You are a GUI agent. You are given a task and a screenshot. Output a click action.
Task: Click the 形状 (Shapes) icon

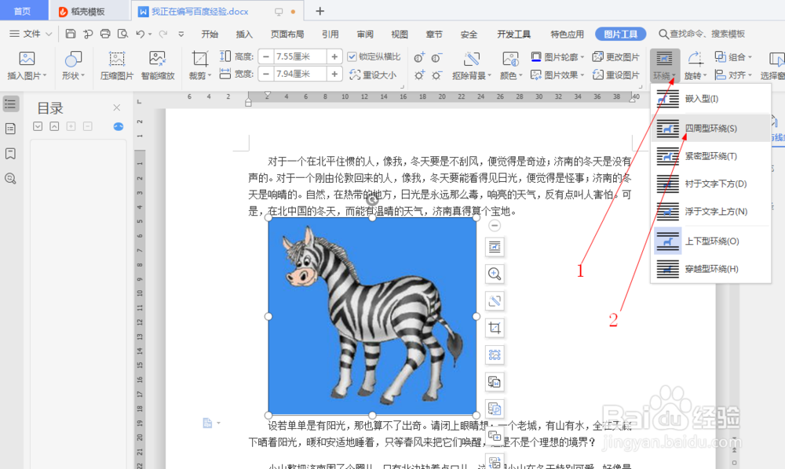click(73, 59)
